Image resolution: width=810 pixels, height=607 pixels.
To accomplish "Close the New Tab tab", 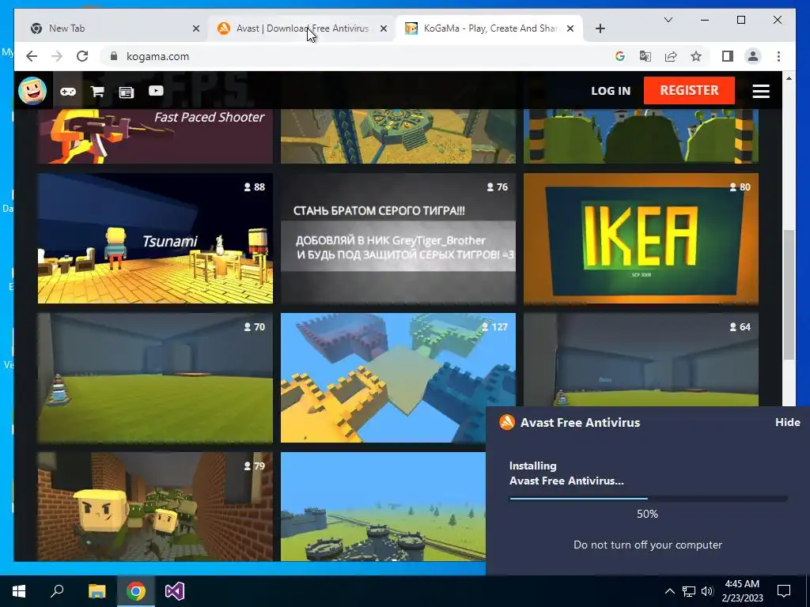I will (196, 29).
